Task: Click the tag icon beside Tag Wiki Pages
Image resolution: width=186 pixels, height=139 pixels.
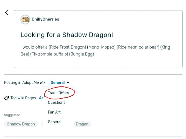Action: (6, 98)
